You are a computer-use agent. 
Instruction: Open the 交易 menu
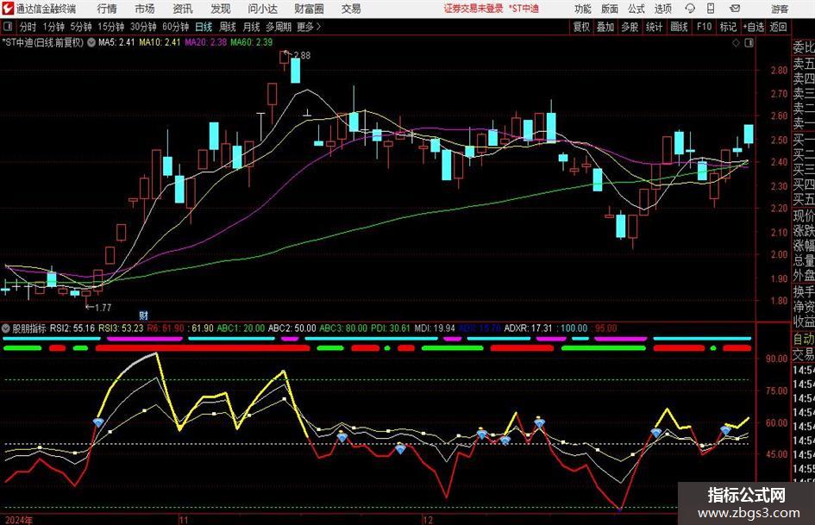coord(351,9)
